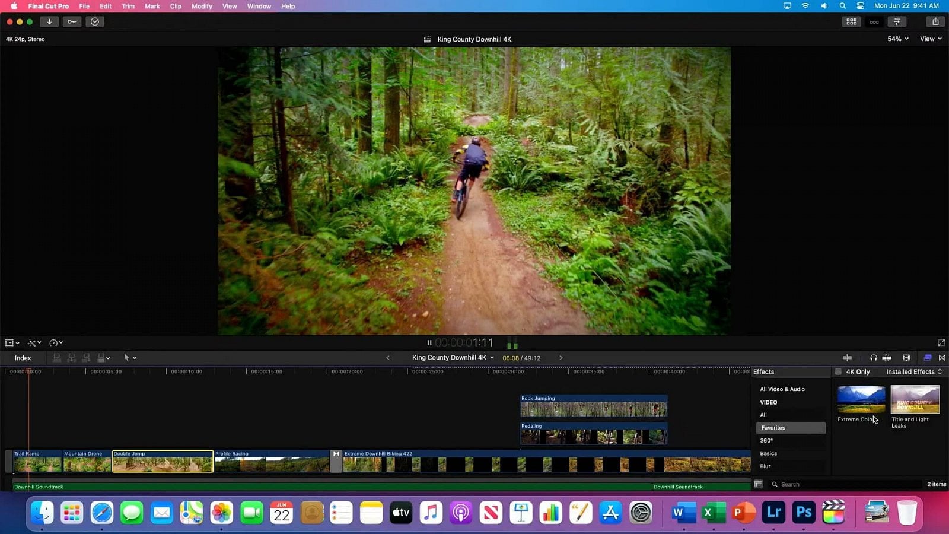Enable the 4K Only checkbox
The height and width of the screenshot is (534, 949).
pyautogui.click(x=838, y=372)
